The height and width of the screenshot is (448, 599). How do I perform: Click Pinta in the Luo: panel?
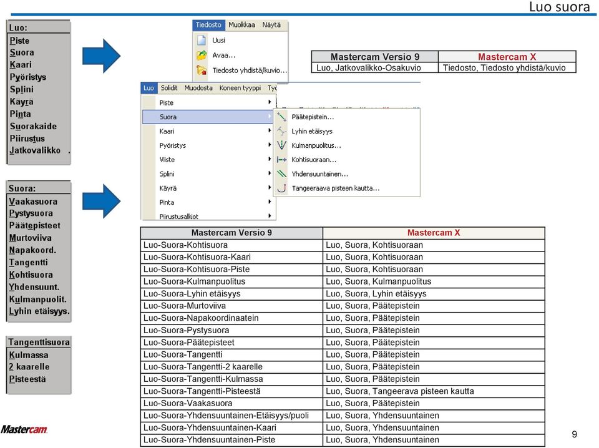click(x=20, y=114)
